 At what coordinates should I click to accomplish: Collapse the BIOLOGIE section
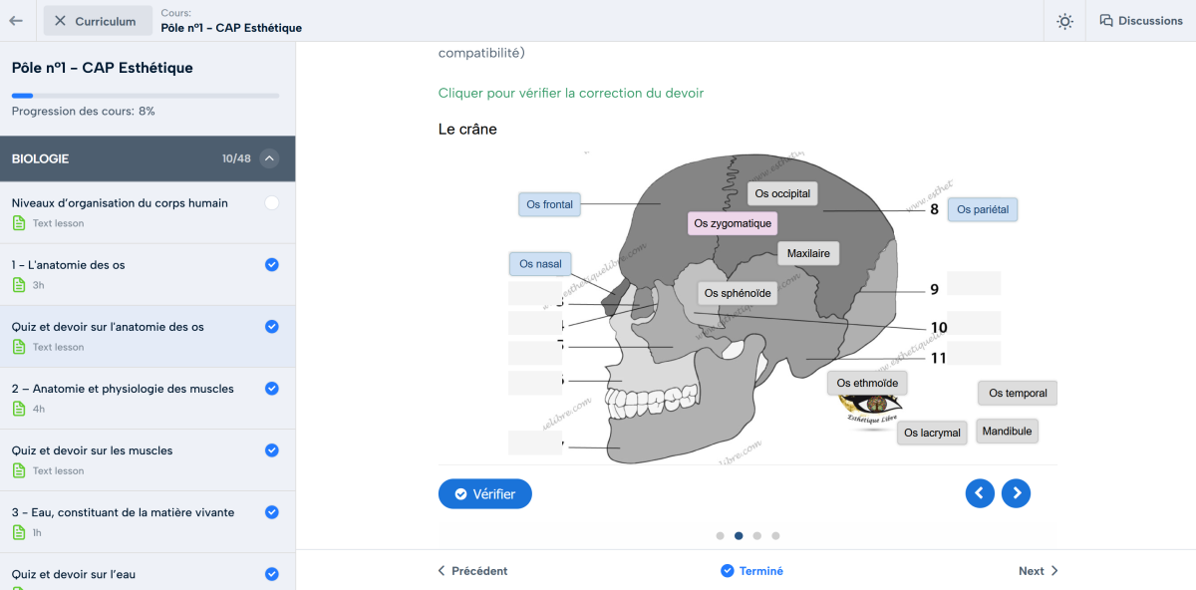[269, 158]
